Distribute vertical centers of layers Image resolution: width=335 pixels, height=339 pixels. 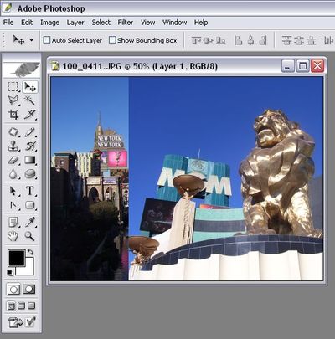(299, 40)
